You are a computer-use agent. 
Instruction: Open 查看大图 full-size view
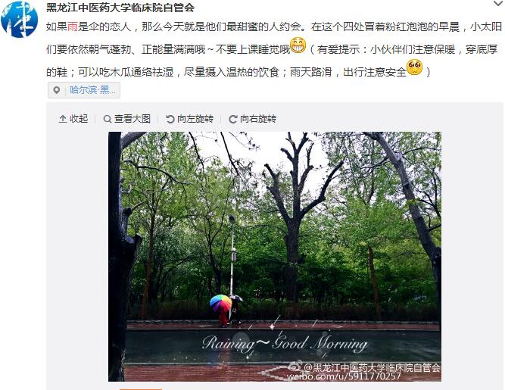pyautogui.click(x=127, y=119)
